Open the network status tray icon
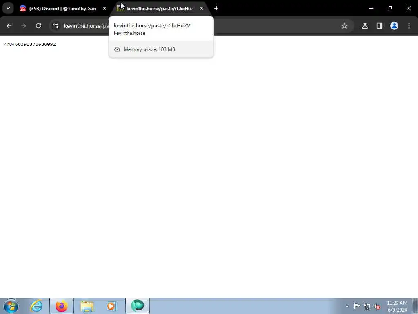The image size is (418, 314). [367, 306]
